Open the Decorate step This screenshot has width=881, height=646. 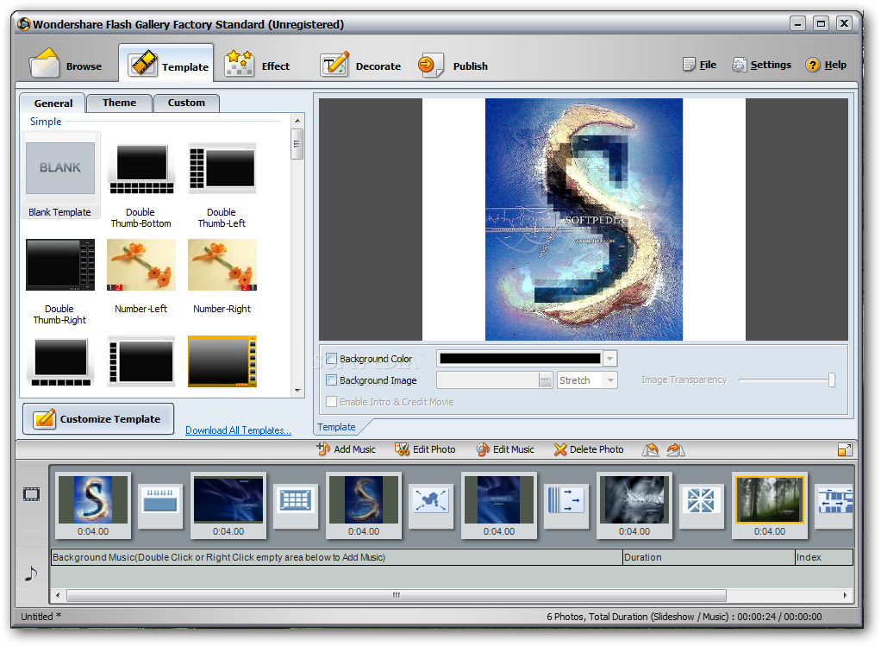point(360,66)
